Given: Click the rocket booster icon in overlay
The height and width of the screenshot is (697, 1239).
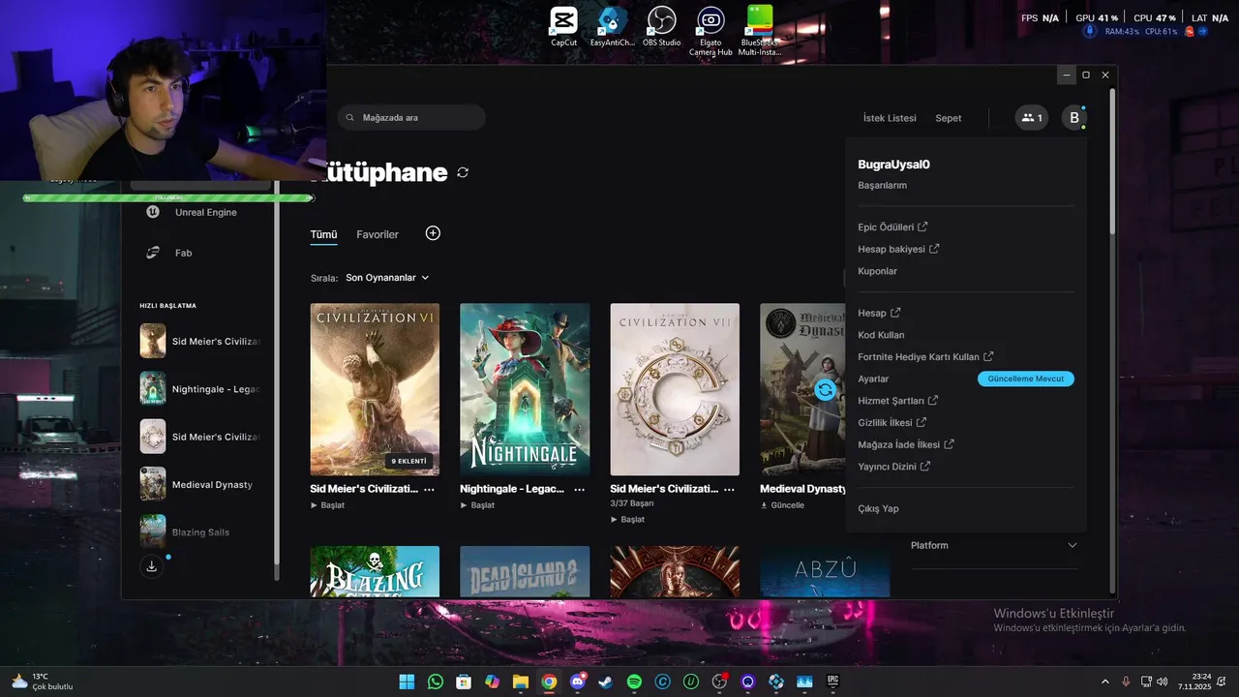Looking at the screenshot, I should pos(1089,31).
